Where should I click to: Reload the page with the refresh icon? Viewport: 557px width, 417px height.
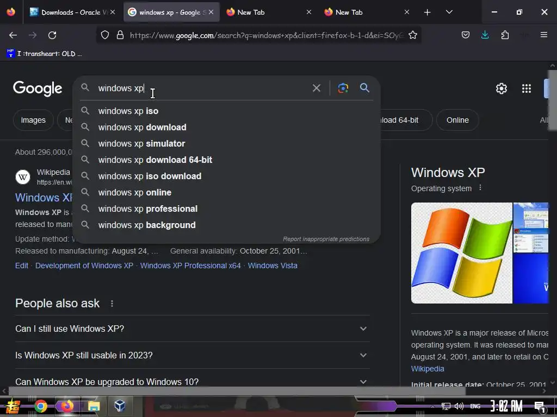point(52,35)
